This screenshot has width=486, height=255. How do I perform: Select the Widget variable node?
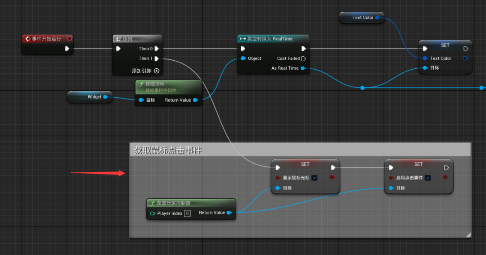point(90,97)
